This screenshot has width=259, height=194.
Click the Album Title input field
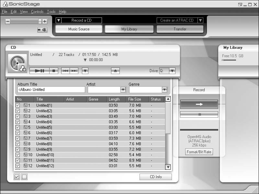51,90
